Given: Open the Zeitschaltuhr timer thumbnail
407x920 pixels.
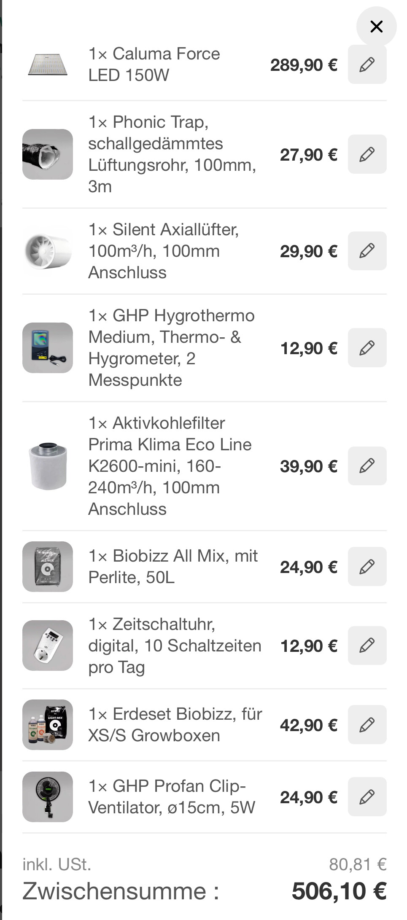Looking at the screenshot, I should click(x=48, y=646).
